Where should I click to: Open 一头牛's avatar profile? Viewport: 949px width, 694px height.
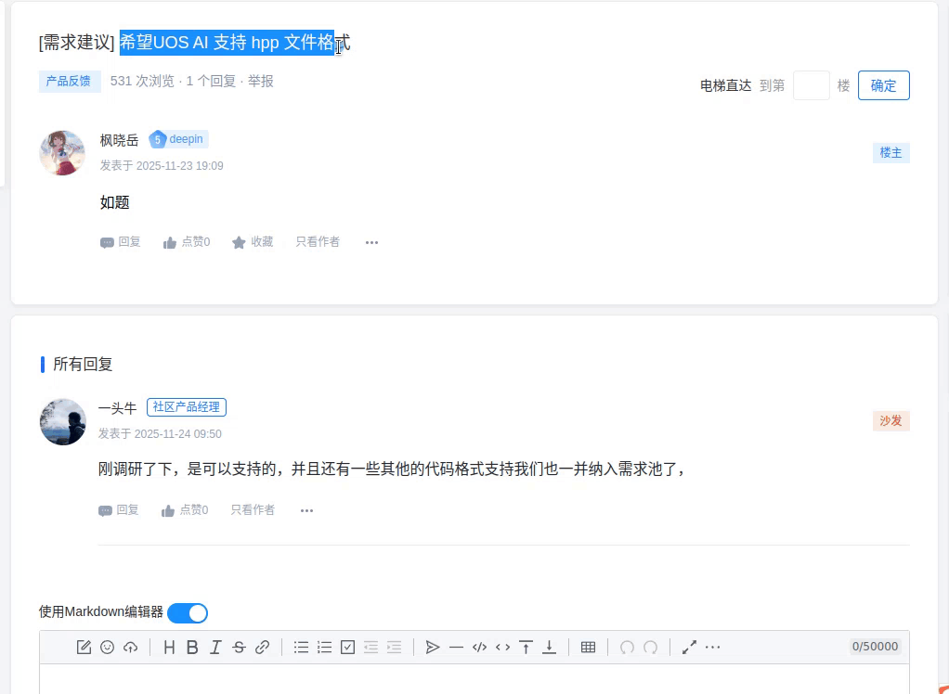tap(62, 421)
